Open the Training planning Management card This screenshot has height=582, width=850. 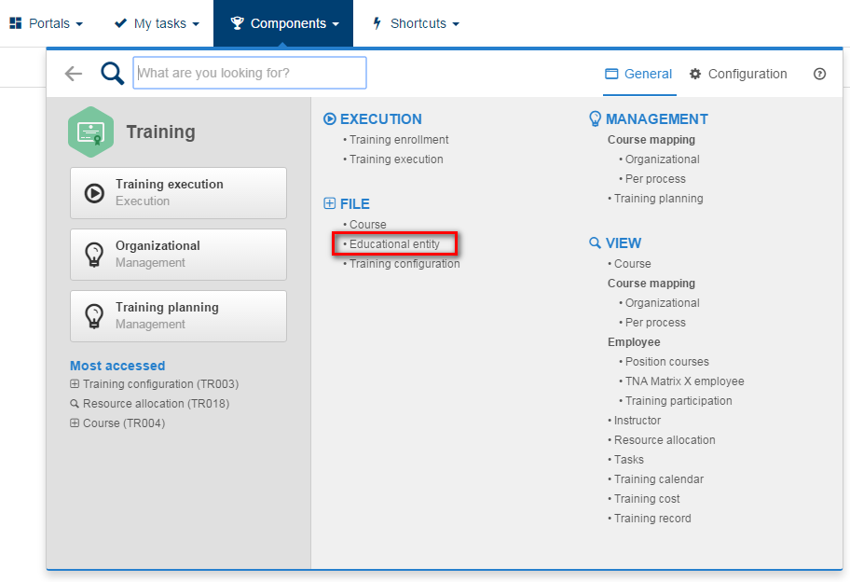coord(178,316)
